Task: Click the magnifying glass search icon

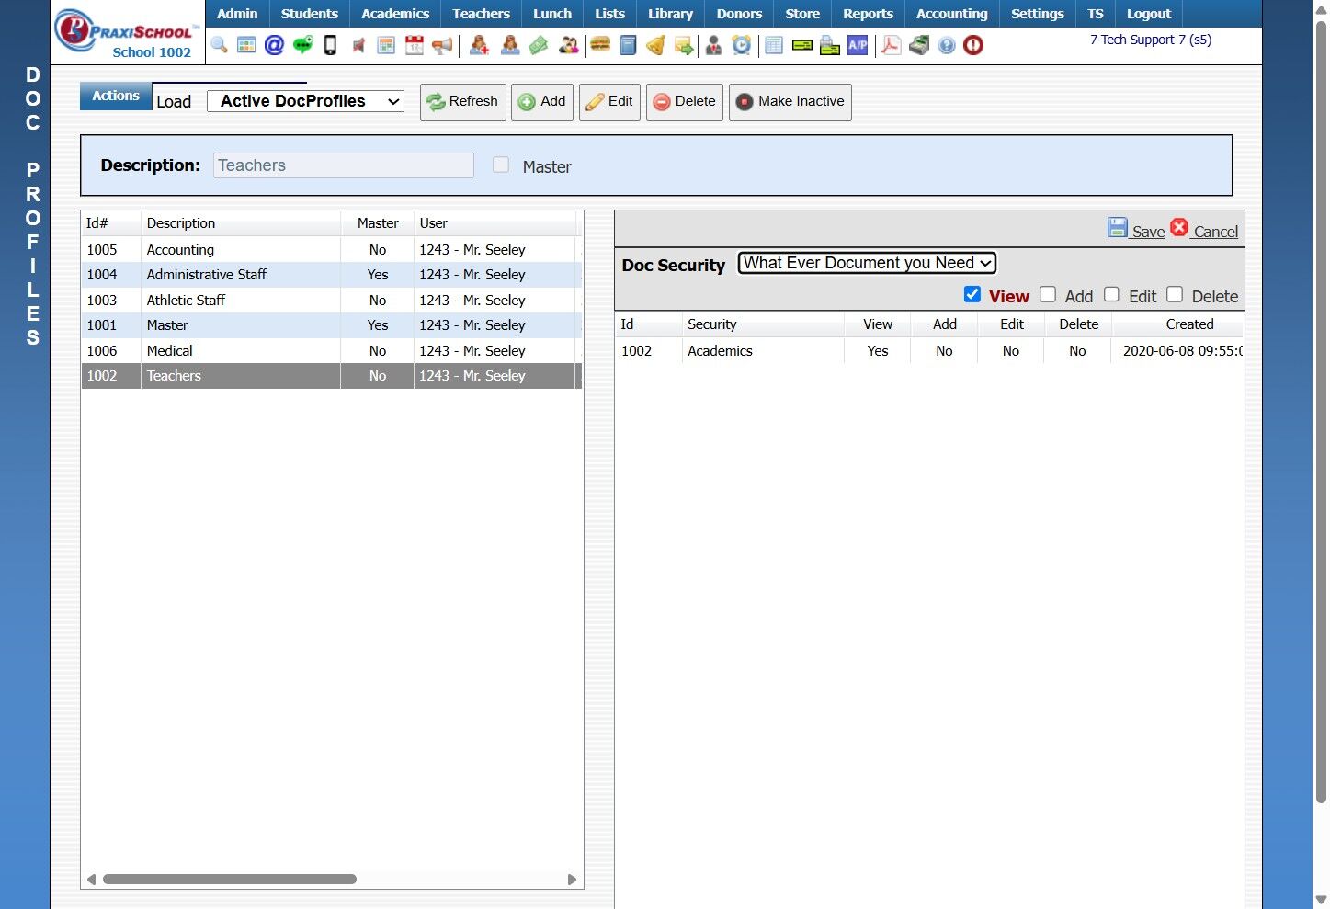Action: [219, 45]
